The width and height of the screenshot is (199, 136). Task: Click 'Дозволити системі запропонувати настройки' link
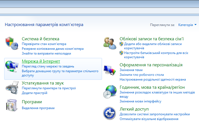(155, 114)
